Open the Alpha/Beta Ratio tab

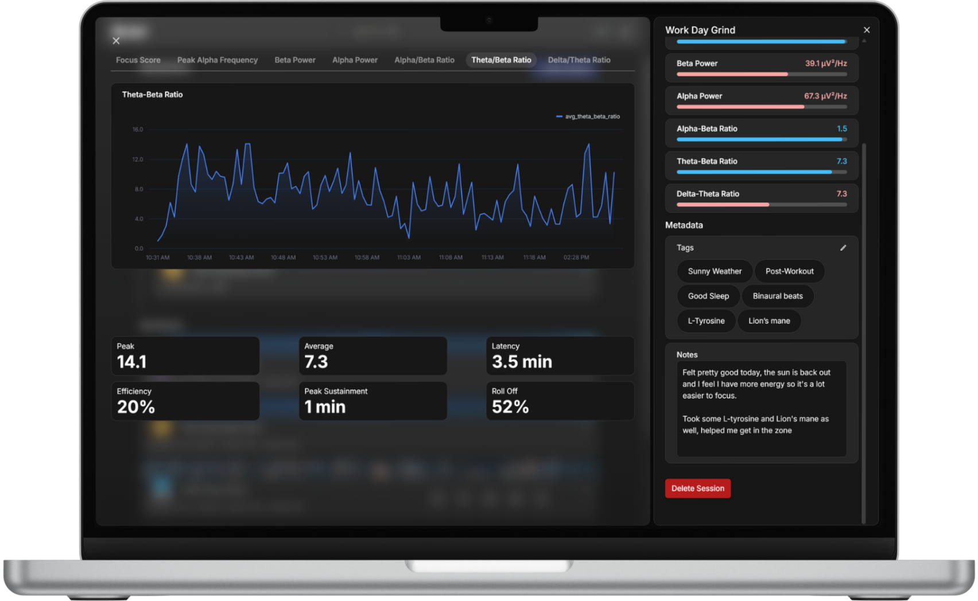pyautogui.click(x=424, y=60)
